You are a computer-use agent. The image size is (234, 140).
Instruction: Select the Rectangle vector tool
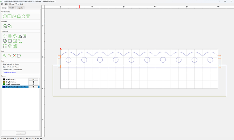pyautogui.click(x=9, y=16)
